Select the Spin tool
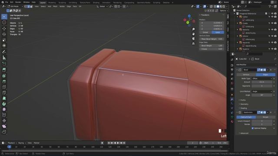This screenshot has width=278, height=156. pyautogui.click(x=4, y=104)
